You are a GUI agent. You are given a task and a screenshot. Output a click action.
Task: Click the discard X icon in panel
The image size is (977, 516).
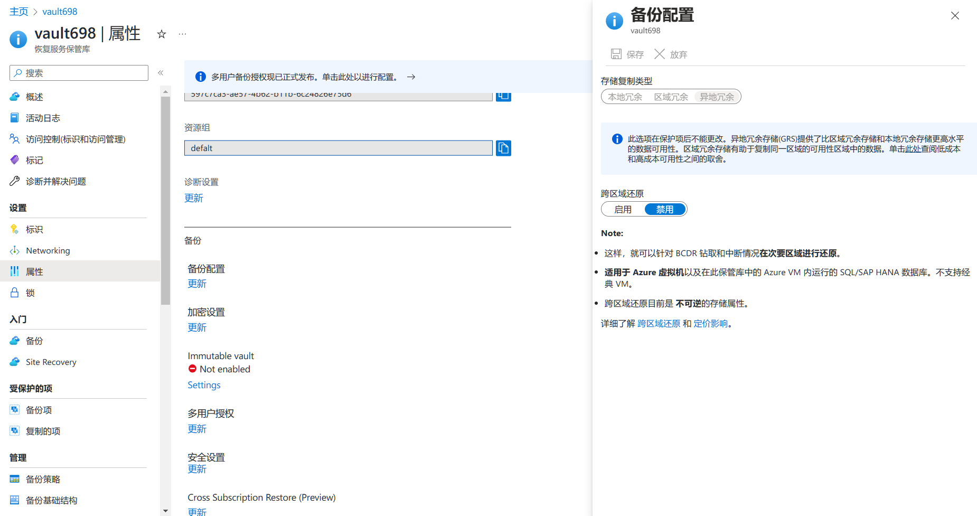click(x=660, y=54)
